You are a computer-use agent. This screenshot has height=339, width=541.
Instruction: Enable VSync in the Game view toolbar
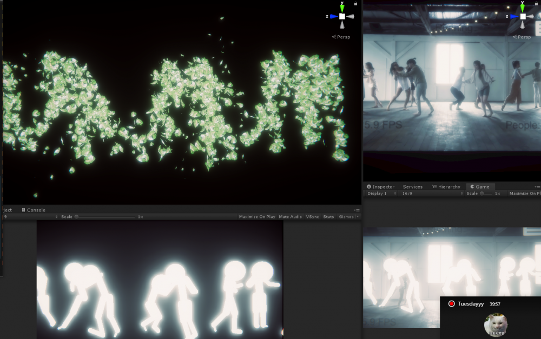click(313, 217)
